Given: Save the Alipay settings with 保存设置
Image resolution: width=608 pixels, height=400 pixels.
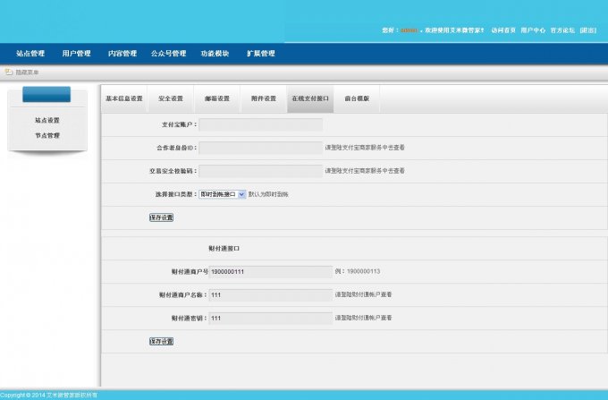Looking at the screenshot, I should pos(161,217).
